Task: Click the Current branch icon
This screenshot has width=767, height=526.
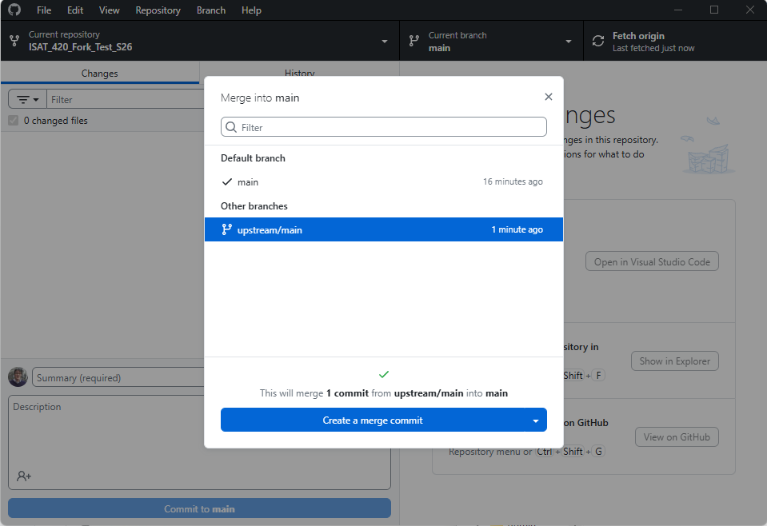Action: point(414,42)
